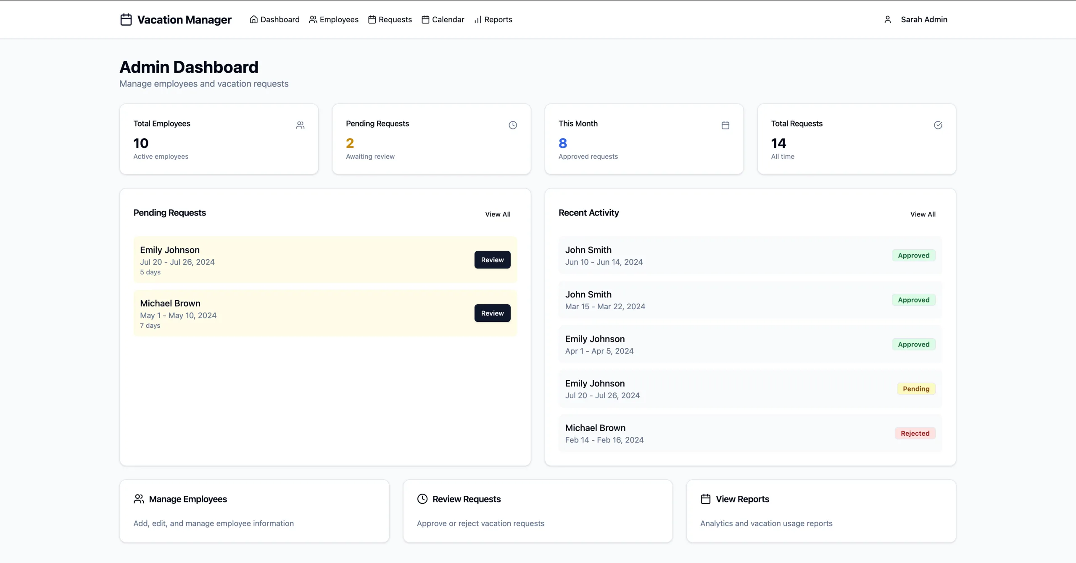Image resolution: width=1076 pixels, height=563 pixels.
Task: Click the clock icon next to Review Requests
Action: [x=422, y=499]
